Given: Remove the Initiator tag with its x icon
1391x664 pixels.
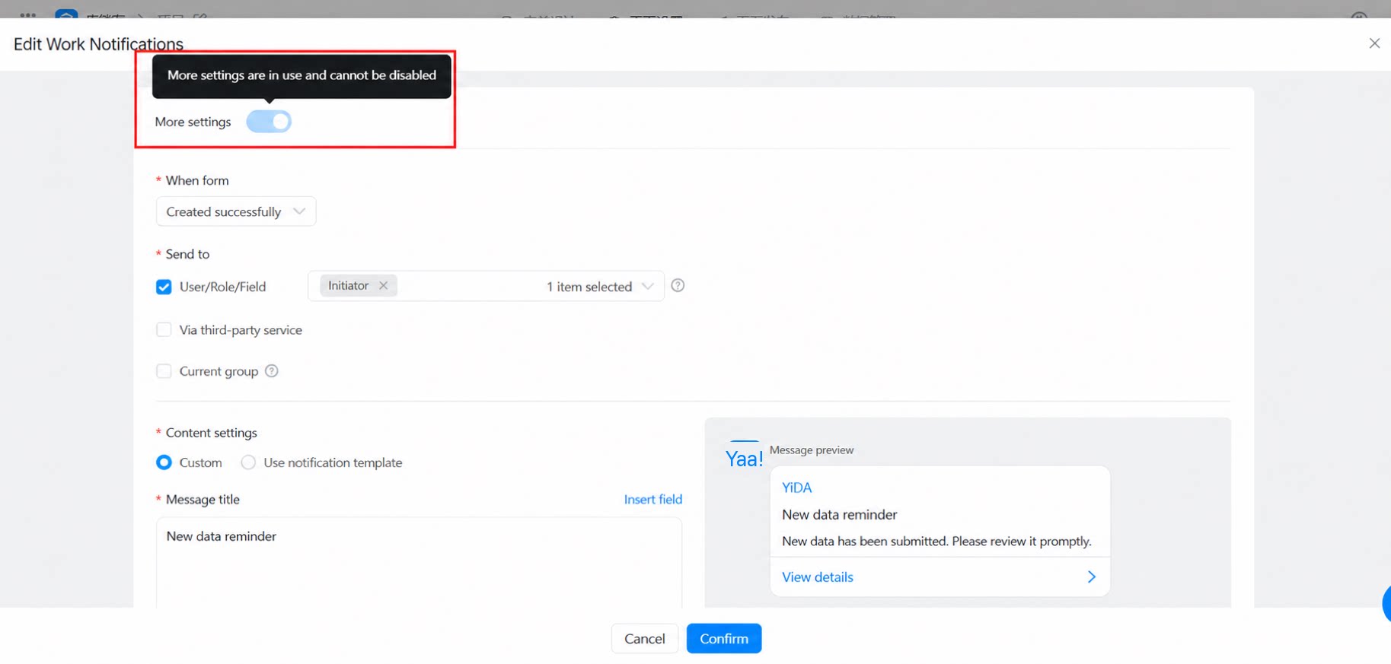Looking at the screenshot, I should [x=383, y=286].
